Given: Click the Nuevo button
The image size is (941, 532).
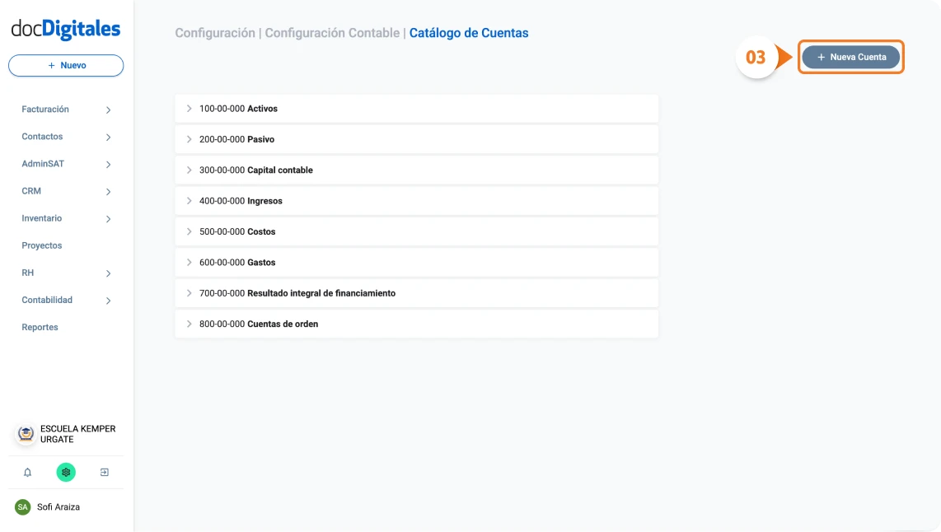Looking at the screenshot, I should pyautogui.click(x=65, y=65).
